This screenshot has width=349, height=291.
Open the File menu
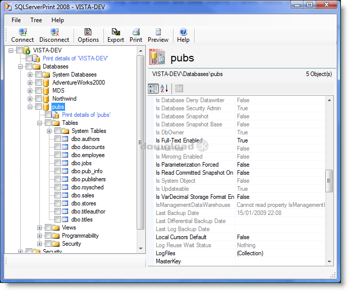[16, 20]
